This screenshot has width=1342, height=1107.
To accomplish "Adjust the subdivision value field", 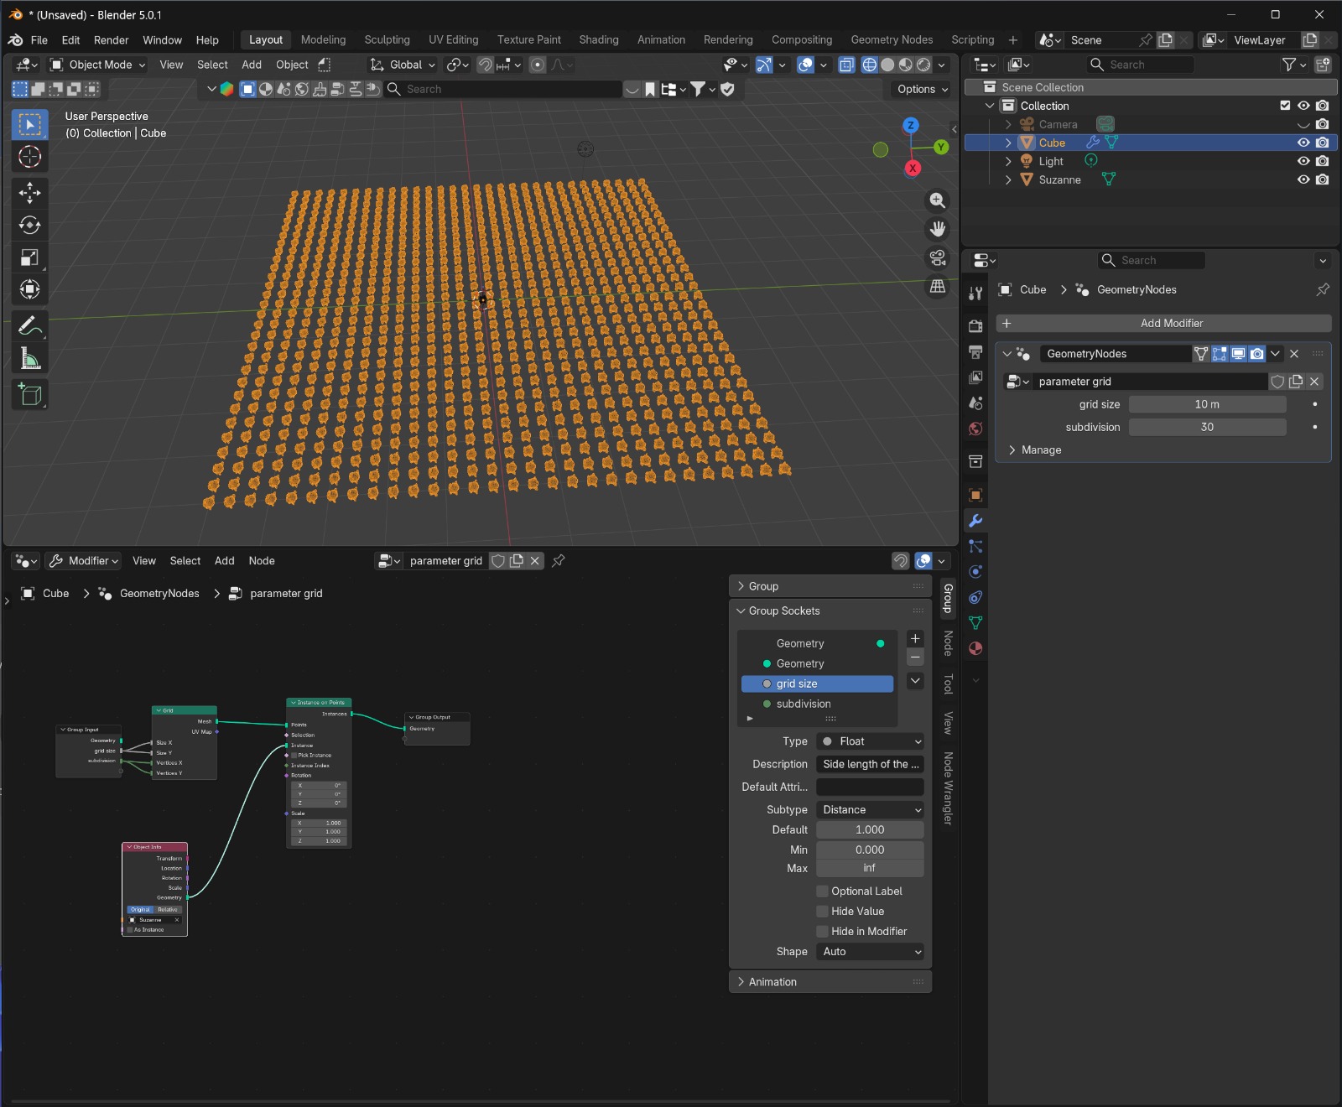I will point(1206,428).
